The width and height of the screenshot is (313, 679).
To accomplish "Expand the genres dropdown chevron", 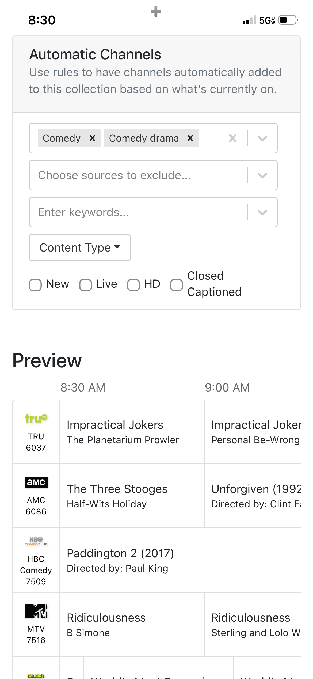I will [262, 138].
